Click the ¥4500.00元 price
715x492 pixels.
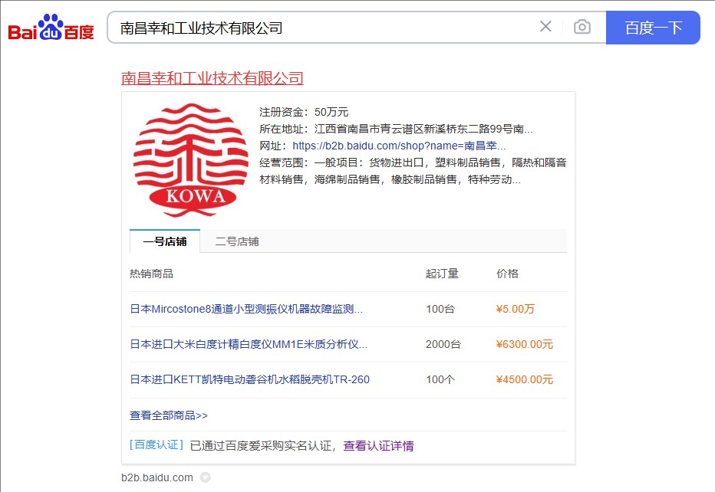click(524, 380)
